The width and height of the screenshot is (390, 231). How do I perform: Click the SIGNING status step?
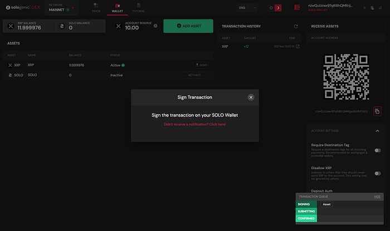tap(306, 204)
